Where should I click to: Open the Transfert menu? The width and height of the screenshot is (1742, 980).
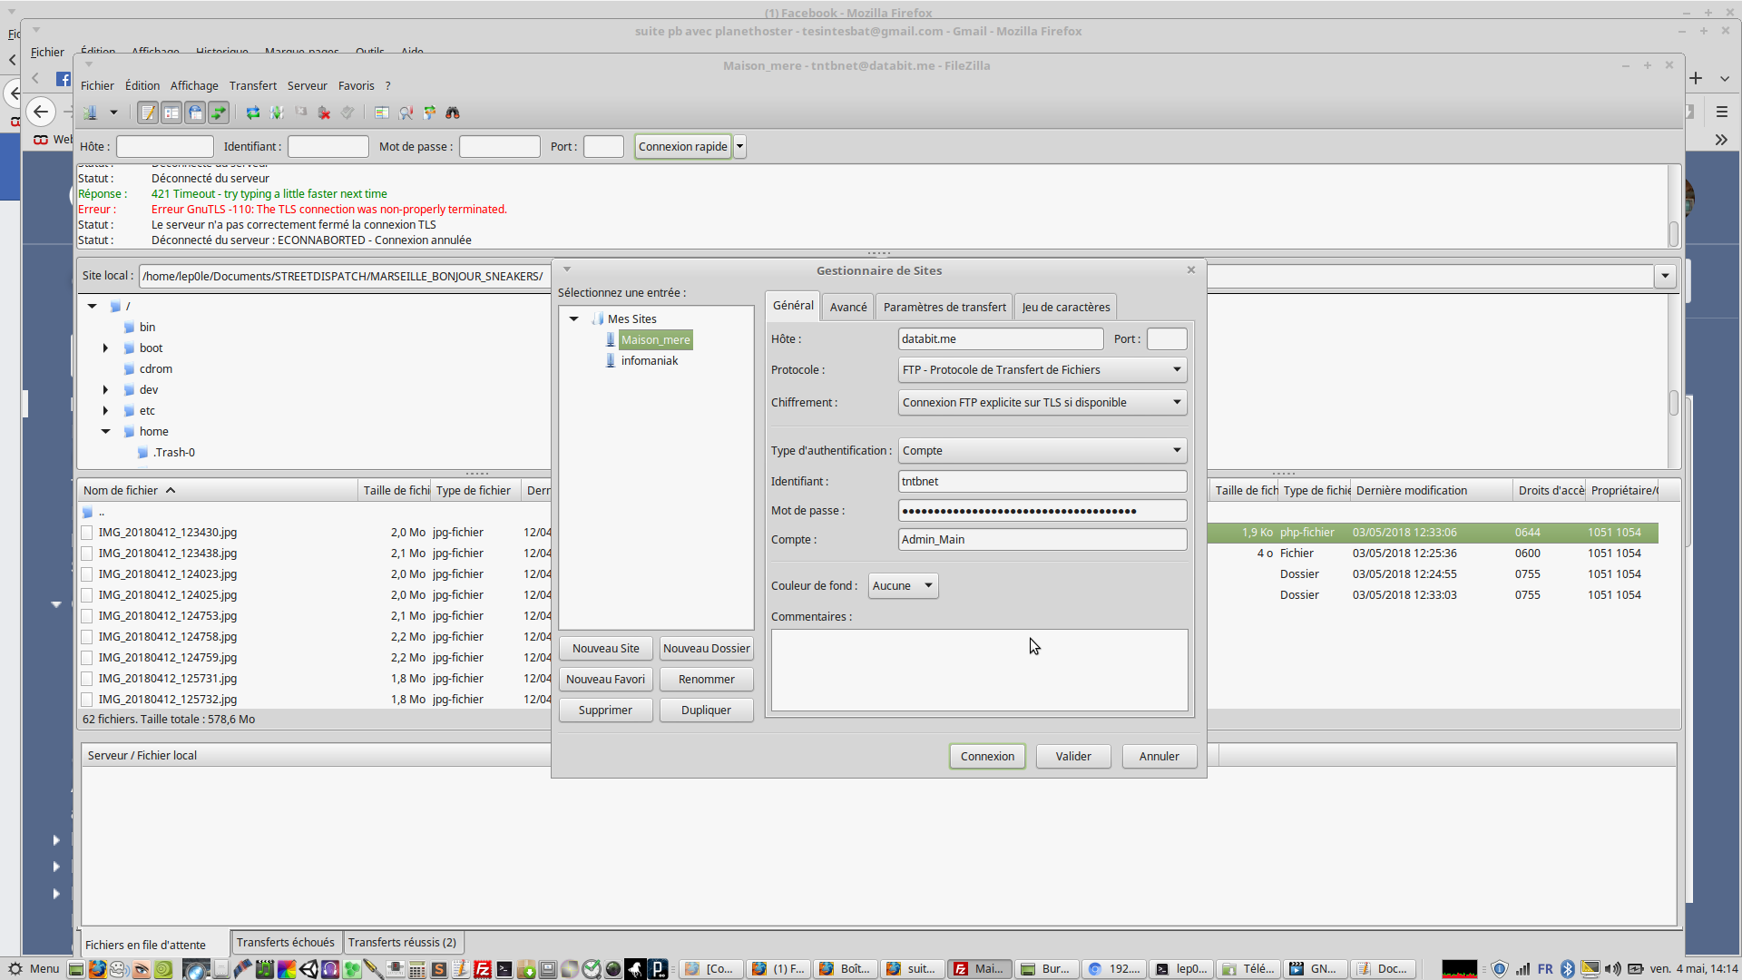[252, 85]
